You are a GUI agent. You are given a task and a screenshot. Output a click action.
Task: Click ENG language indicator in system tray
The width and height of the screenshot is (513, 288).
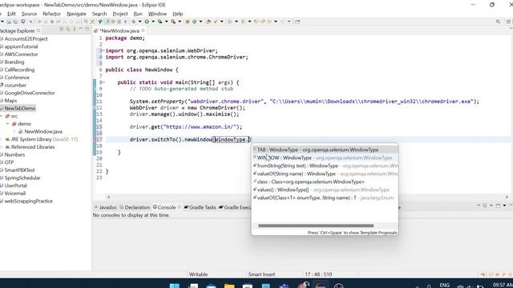[x=444, y=285]
